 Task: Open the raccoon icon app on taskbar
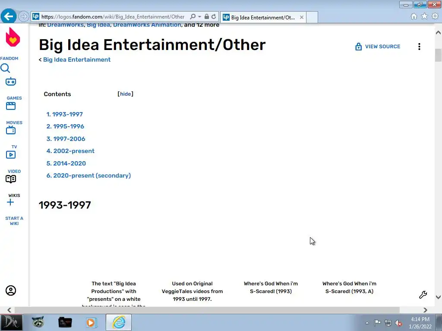(x=38, y=322)
